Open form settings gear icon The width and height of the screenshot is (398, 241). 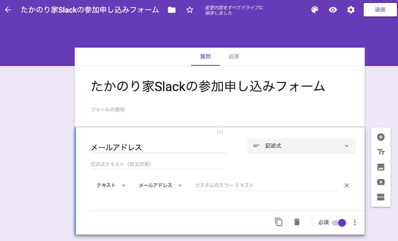pyautogui.click(x=351, y=10)
